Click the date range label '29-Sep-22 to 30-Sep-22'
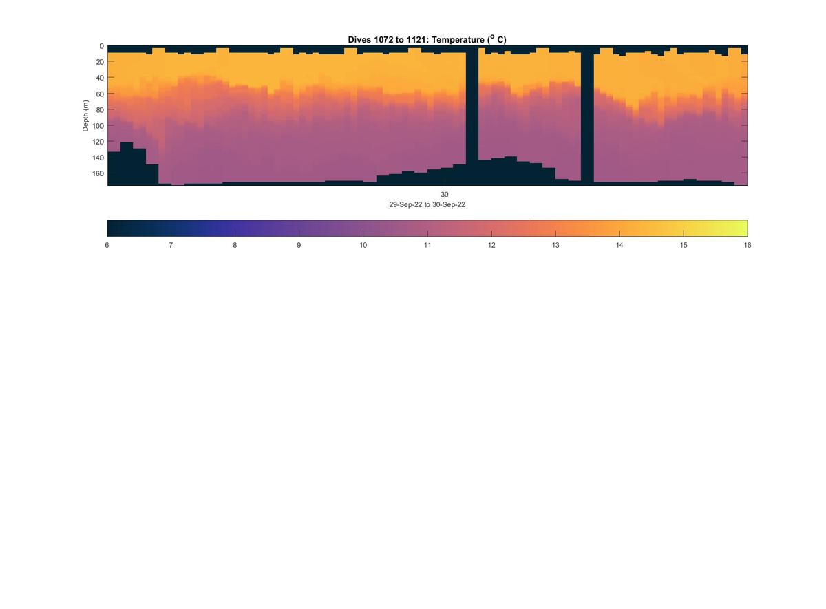 click(427, 205)
